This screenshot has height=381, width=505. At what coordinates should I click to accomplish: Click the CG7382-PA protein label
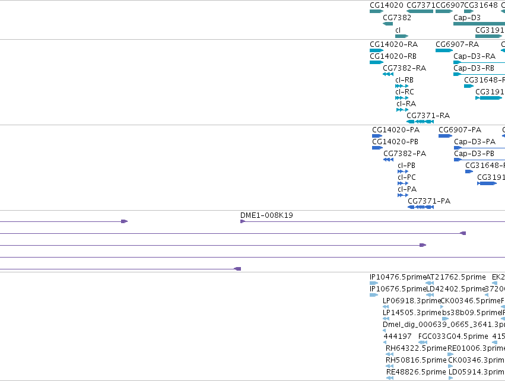[x=405, y=154]
